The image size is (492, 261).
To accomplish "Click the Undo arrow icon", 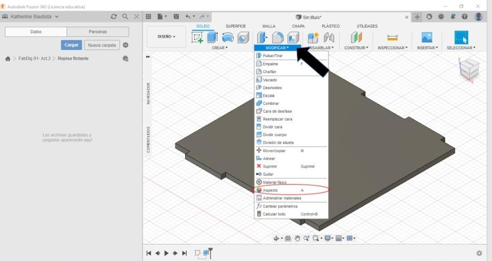I will 188,17.
